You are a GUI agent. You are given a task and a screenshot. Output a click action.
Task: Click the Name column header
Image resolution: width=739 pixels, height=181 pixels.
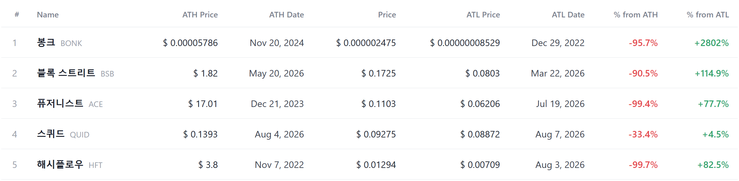coord(48,15)
